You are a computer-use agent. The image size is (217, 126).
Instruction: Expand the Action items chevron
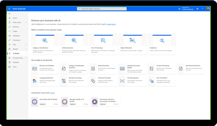click(26, 22)
